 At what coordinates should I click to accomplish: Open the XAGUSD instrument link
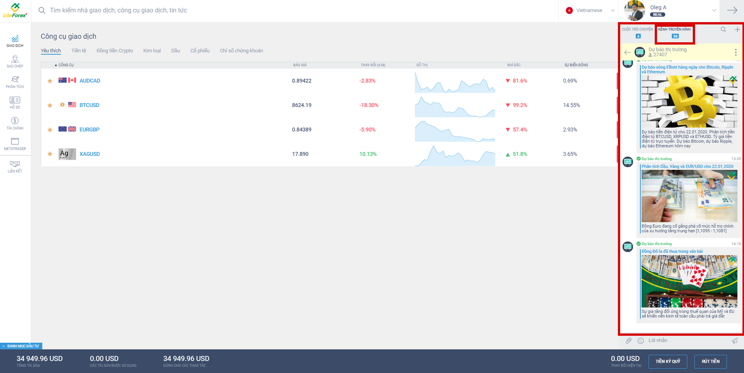[x=90, y=154]
